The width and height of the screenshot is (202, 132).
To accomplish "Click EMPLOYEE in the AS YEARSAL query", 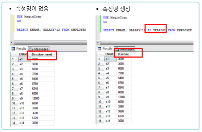I will [184, 30].
